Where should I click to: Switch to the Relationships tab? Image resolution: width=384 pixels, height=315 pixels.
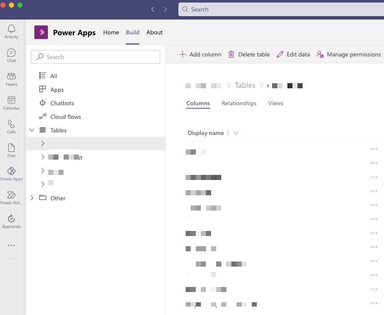239,103
